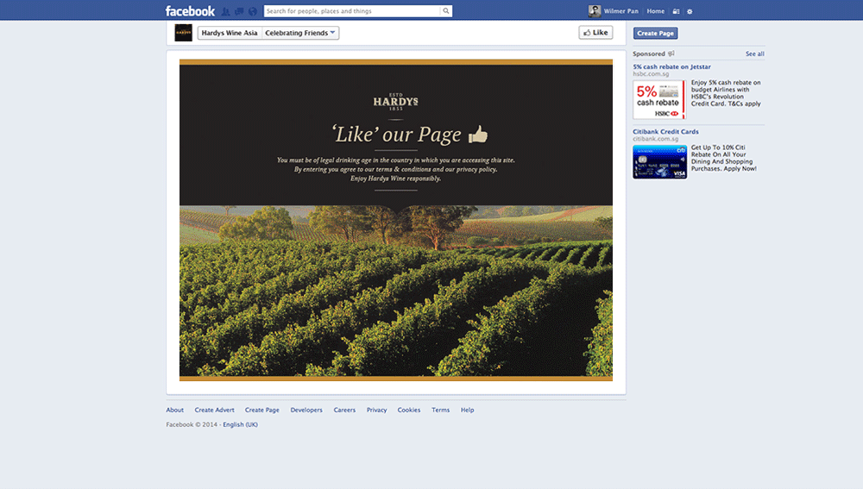Open Developers footer link
This screenshot has height=489, width=863.
click(306, 410)
